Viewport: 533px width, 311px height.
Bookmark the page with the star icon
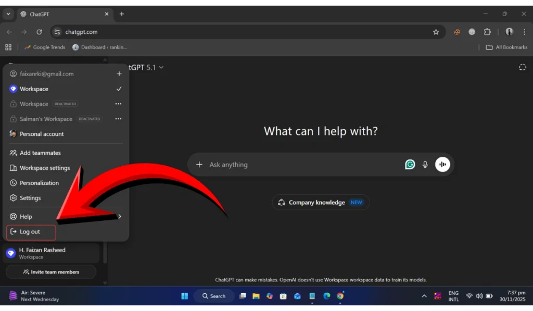point(436,32)
